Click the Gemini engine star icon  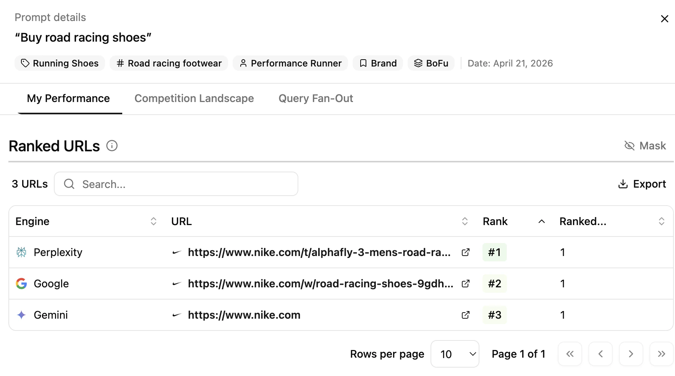(x=21, y=315)
